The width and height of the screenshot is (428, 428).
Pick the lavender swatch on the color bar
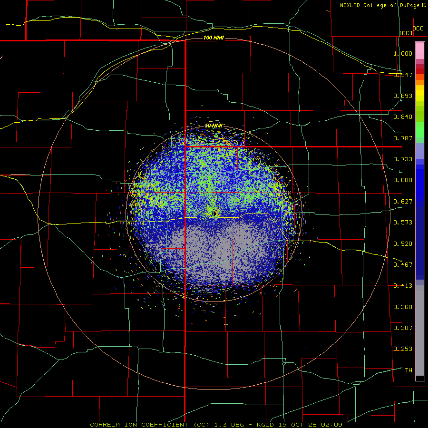point(420,151)
